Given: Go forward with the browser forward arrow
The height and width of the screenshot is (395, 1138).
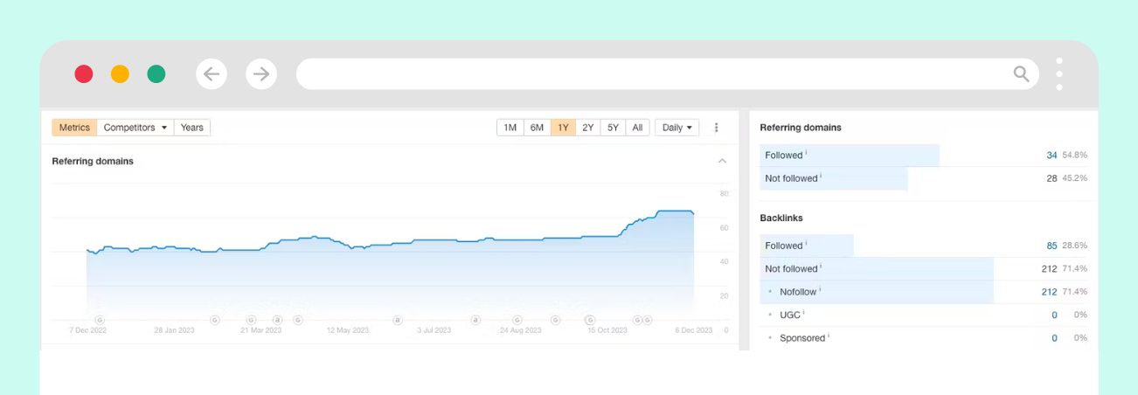Looking at the screenshot, I should [261, 74].
